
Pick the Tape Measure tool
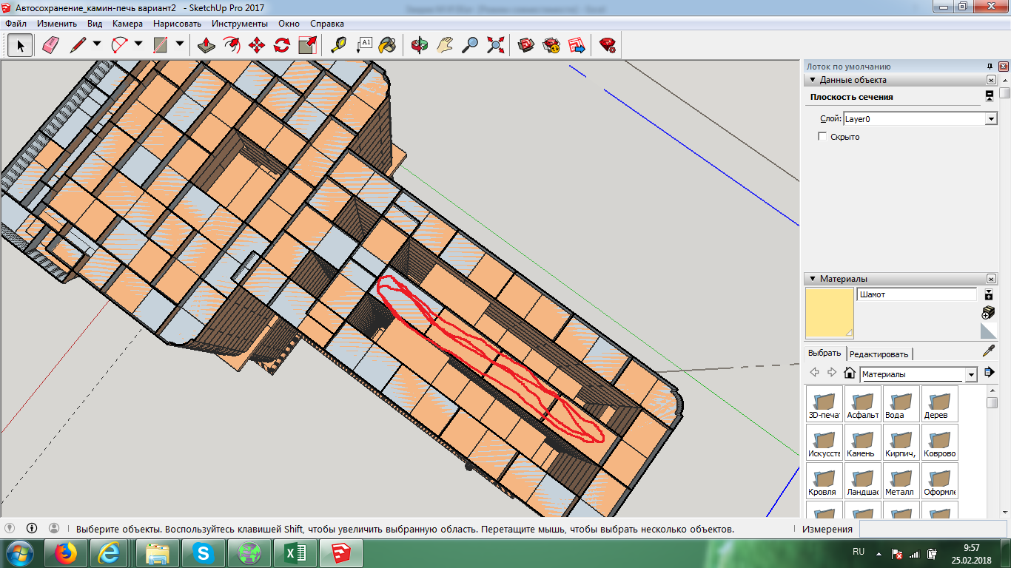[x=338, y=45]
